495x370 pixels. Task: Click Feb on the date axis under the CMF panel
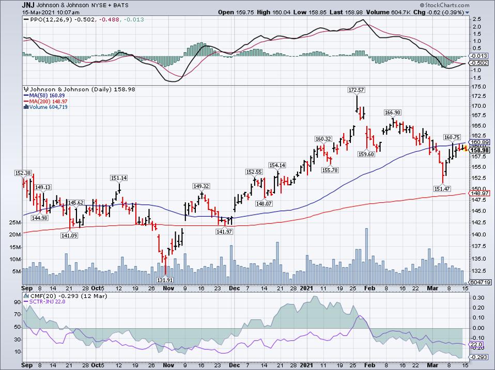pos(369,365)
